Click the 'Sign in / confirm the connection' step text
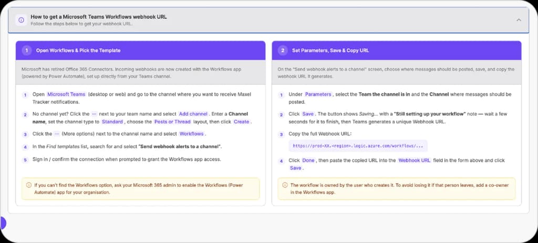The width and height of the screenshot is (538, 243). click(x=127, y=160)
